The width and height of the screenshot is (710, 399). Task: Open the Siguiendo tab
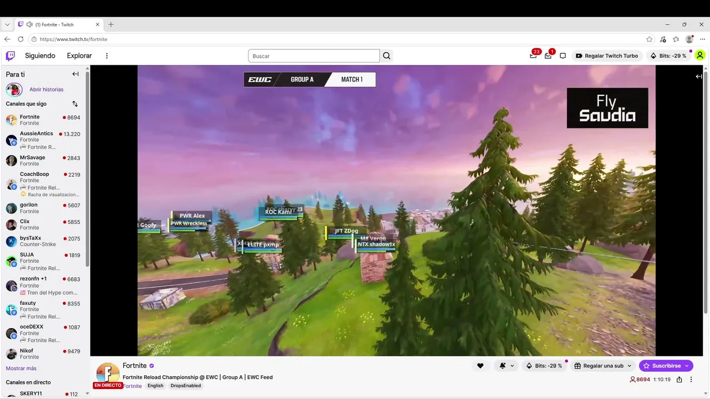tap(40, 55)
